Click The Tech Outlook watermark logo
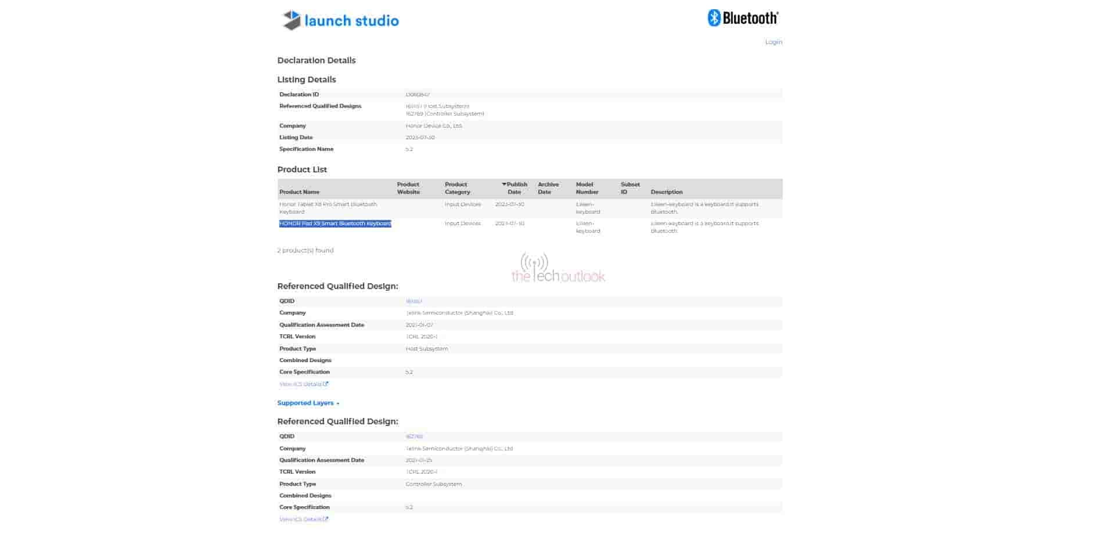Image resolution: width=1115 pixels, height=534 pixels. pos(557,269)
